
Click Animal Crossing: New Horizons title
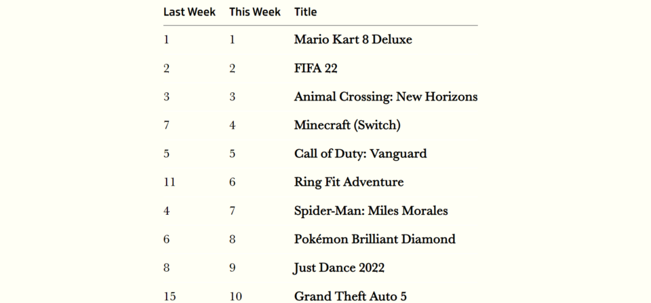[386, 97]
